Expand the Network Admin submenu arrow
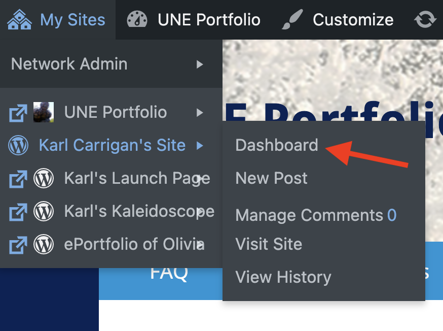The width and height of the screenshot is (443, 331). coord(200,64)
